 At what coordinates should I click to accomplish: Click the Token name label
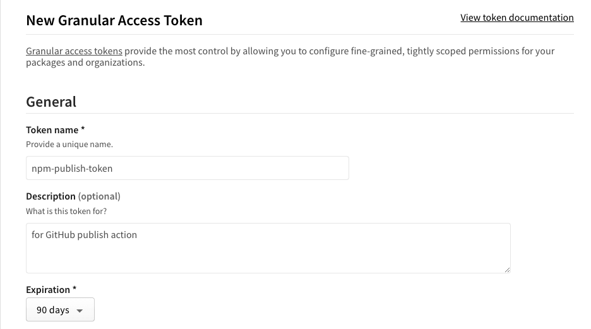52,130
